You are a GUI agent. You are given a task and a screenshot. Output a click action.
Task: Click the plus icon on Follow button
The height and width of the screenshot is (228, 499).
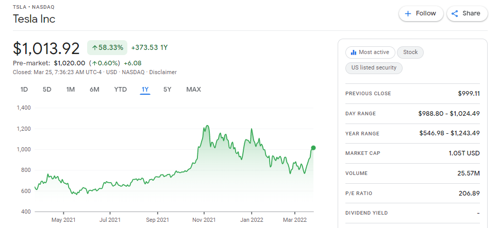pos(408,14)
